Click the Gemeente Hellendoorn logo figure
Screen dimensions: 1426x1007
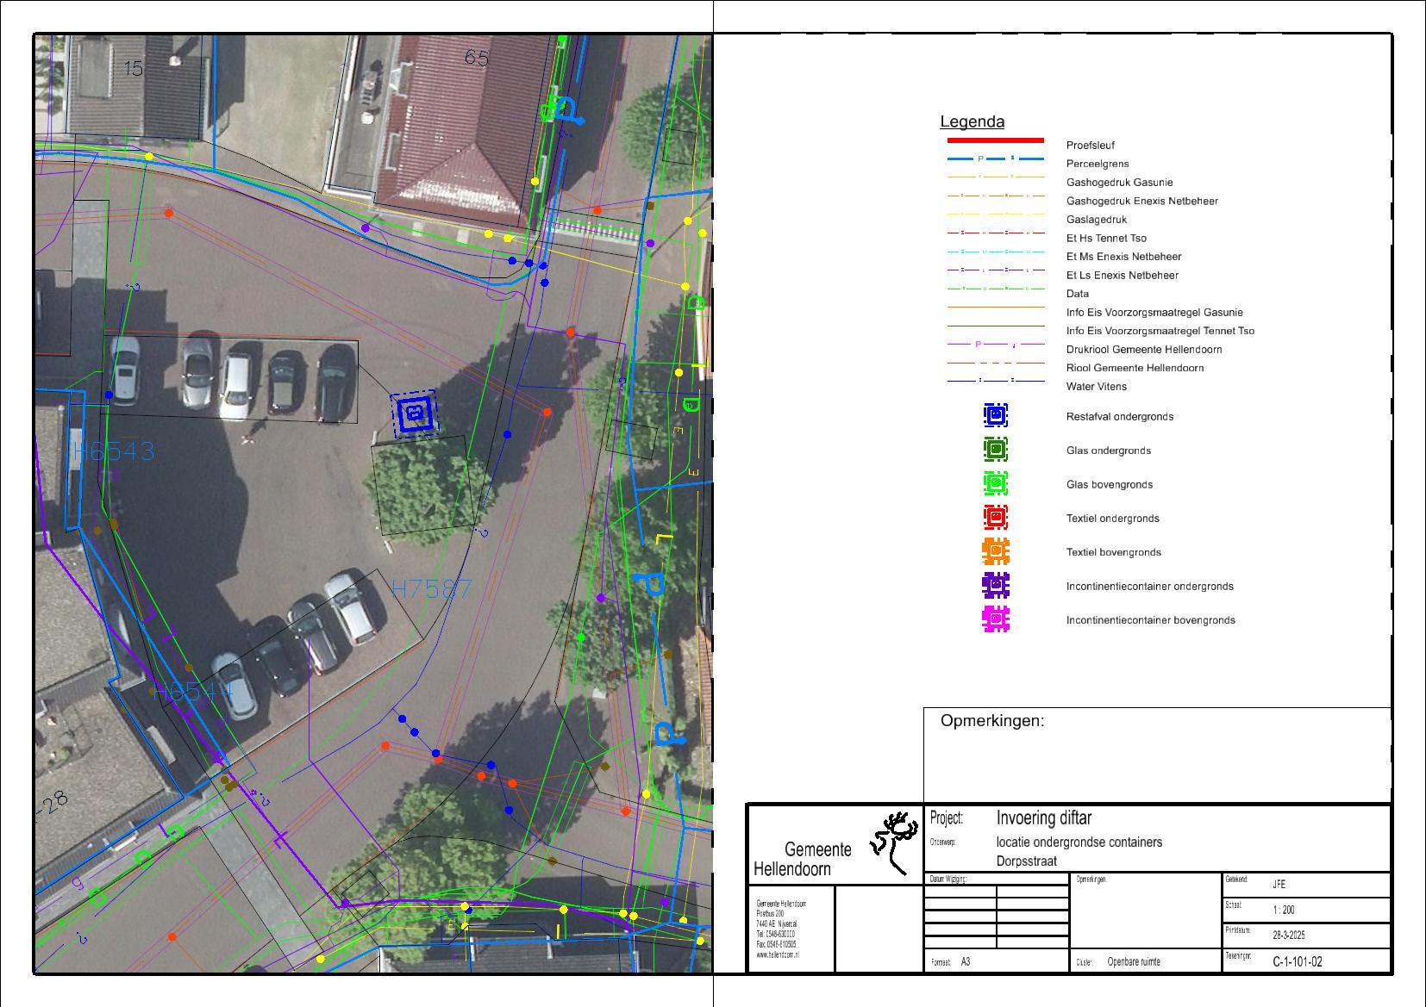pos(892,842)
